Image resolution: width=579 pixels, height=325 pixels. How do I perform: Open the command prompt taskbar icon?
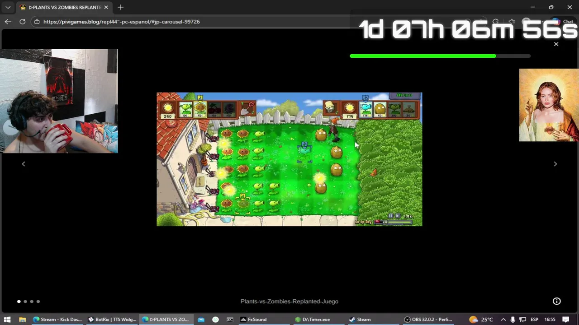click(230, 319)
